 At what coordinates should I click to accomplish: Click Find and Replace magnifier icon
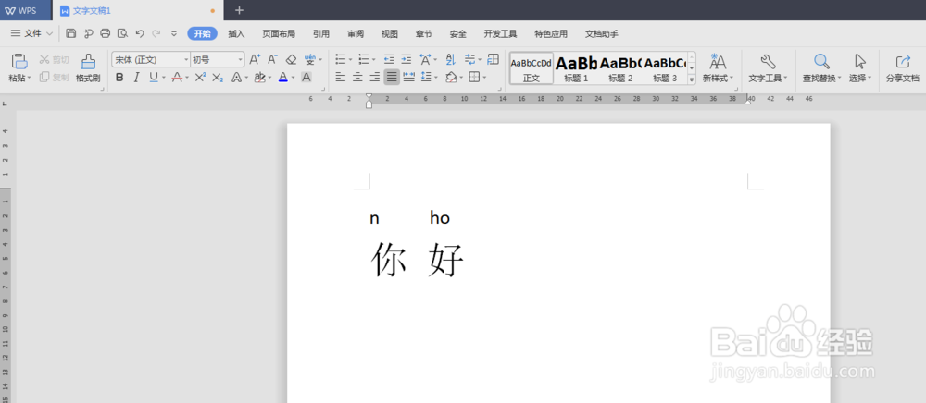click(821, 61)
